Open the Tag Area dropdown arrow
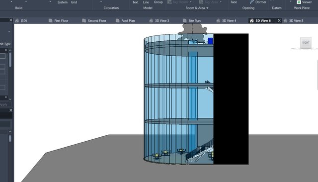This screenshot has height=182, width=318. click(221, 2)
